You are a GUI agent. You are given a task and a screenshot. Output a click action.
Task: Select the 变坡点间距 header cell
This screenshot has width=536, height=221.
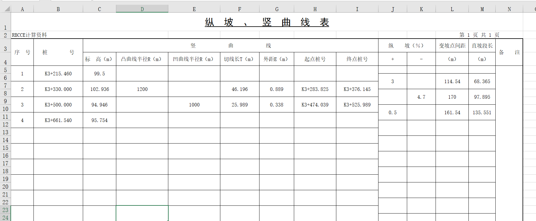452,45
